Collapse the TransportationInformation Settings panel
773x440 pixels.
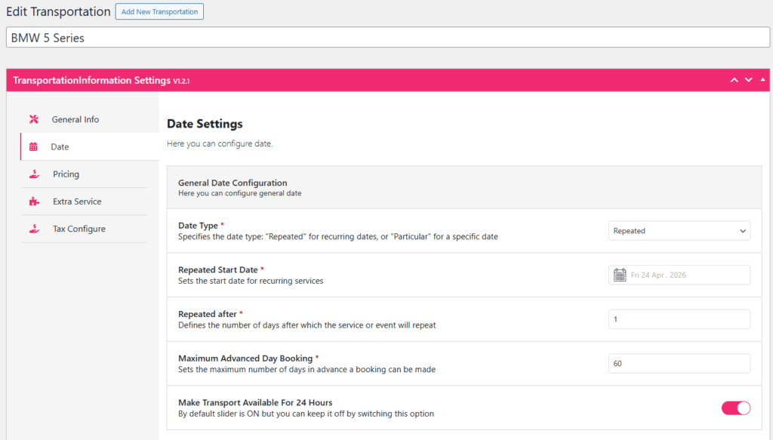[x=762, y=79]
